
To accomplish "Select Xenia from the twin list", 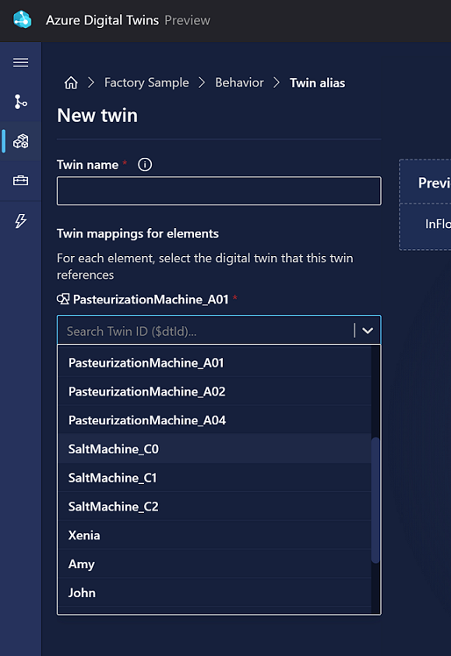I will click(x=215, y=536).
